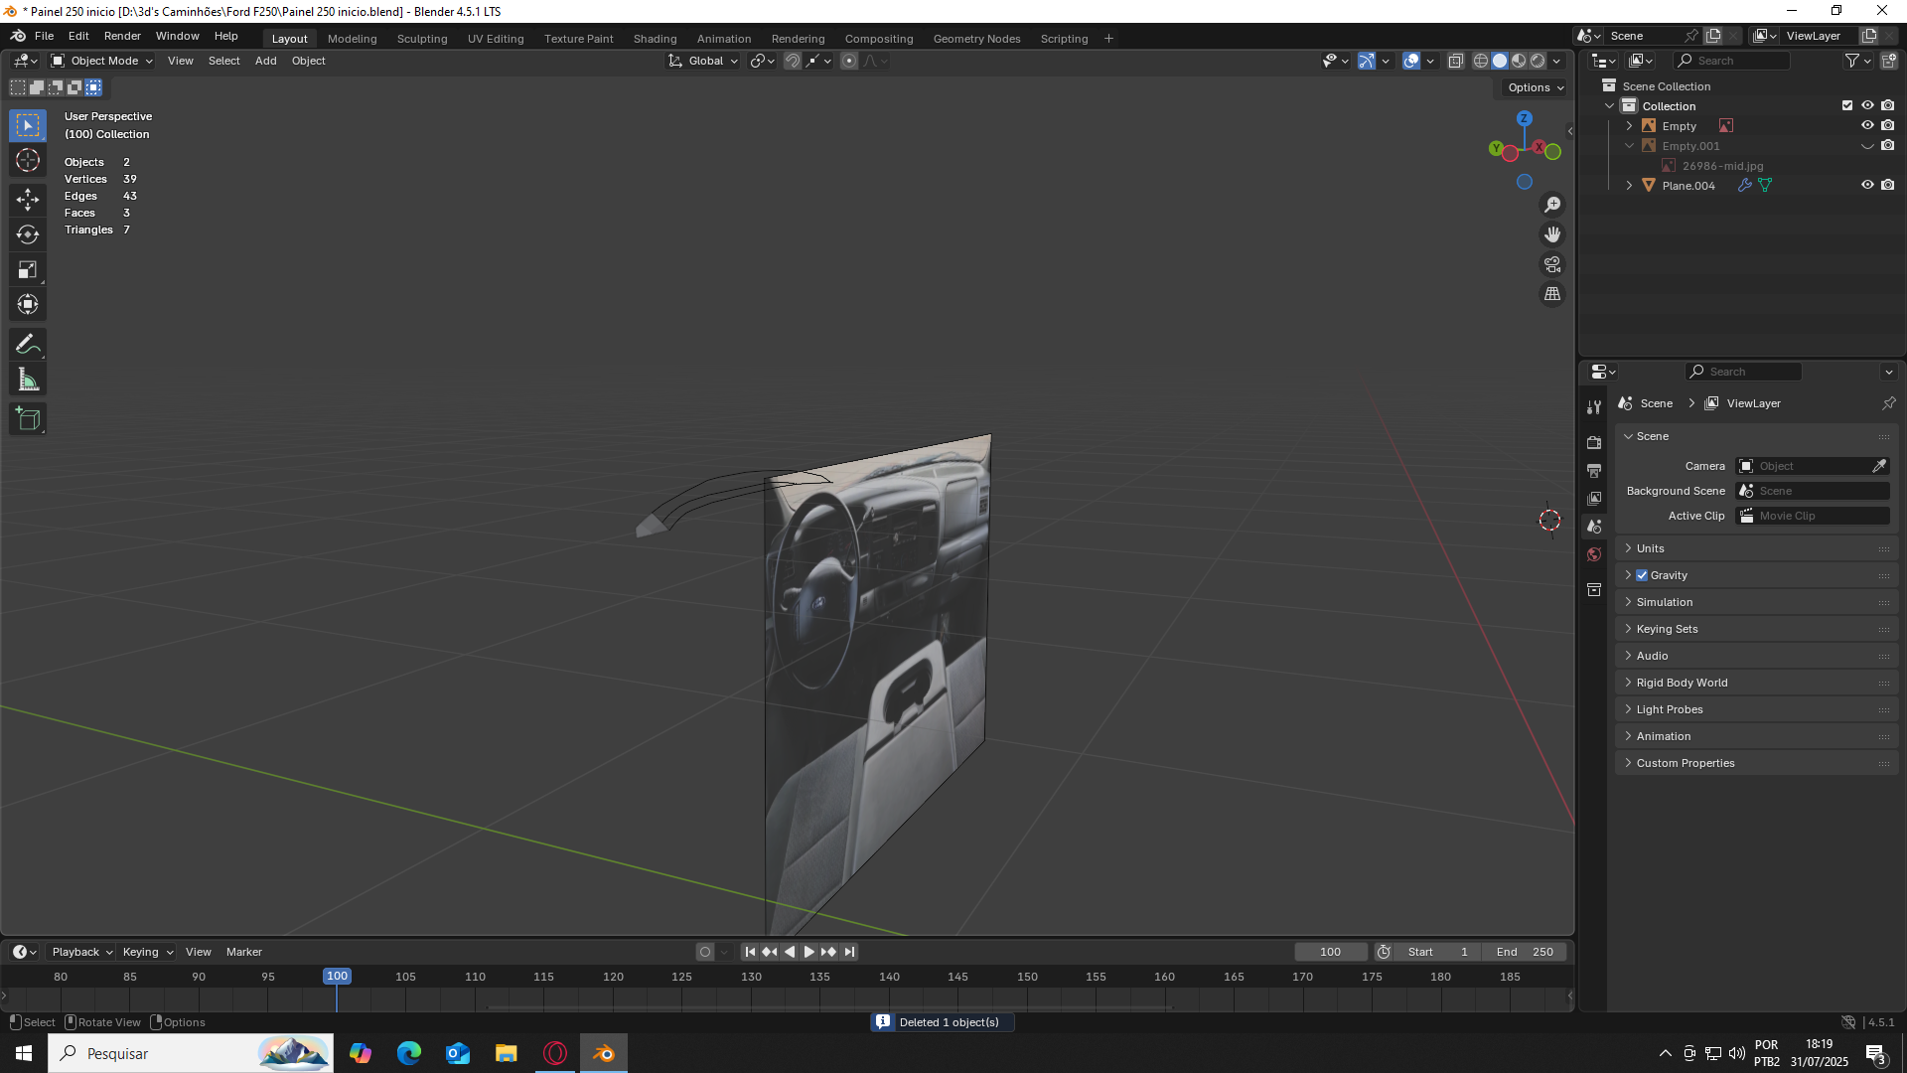1907x1073 pixels.
Task: Open the Output properties tab
Action: pyautogui.click(x=1594, y=470)
